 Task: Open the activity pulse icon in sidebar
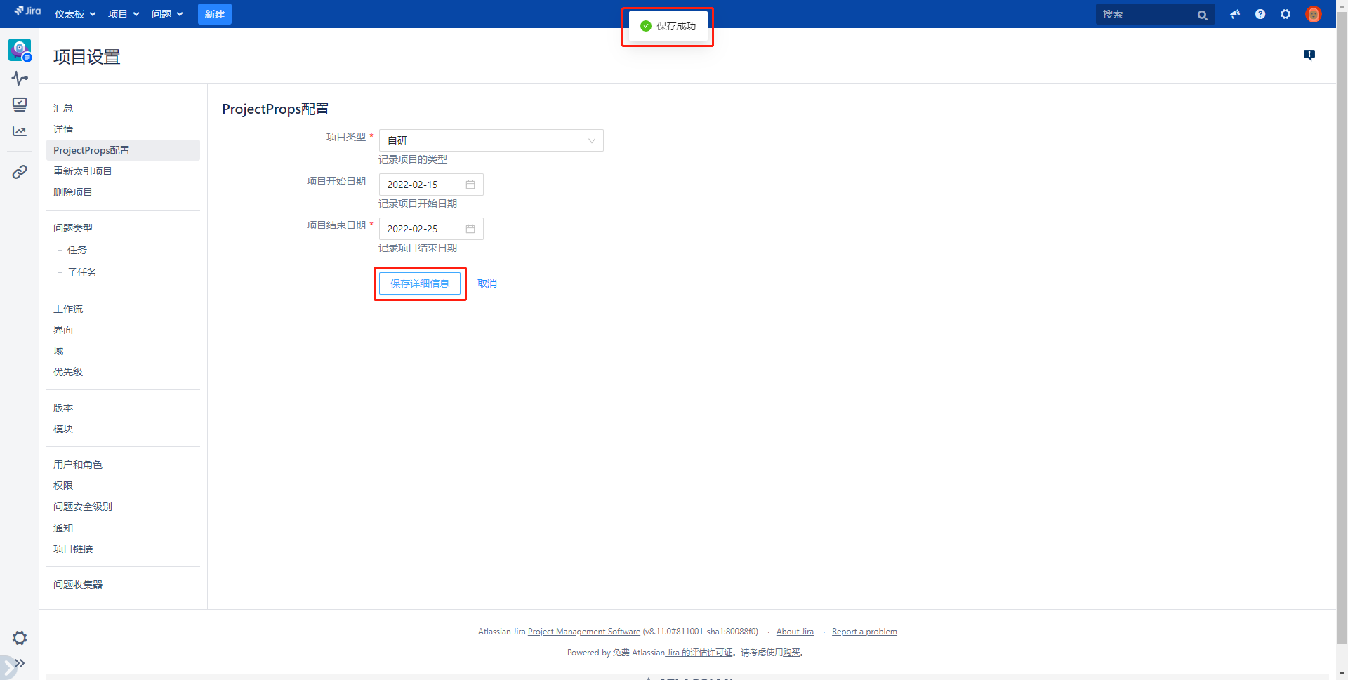pos(20,78)
